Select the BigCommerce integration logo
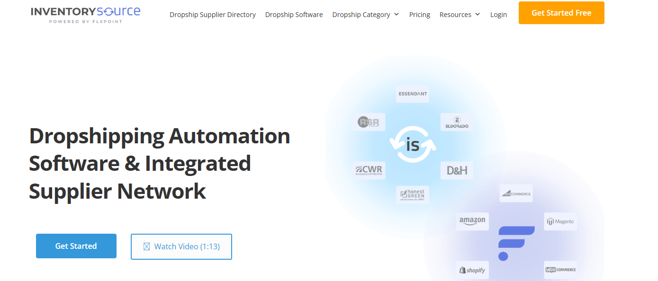The height and width of the screenshot is (281, 658). 516,193
